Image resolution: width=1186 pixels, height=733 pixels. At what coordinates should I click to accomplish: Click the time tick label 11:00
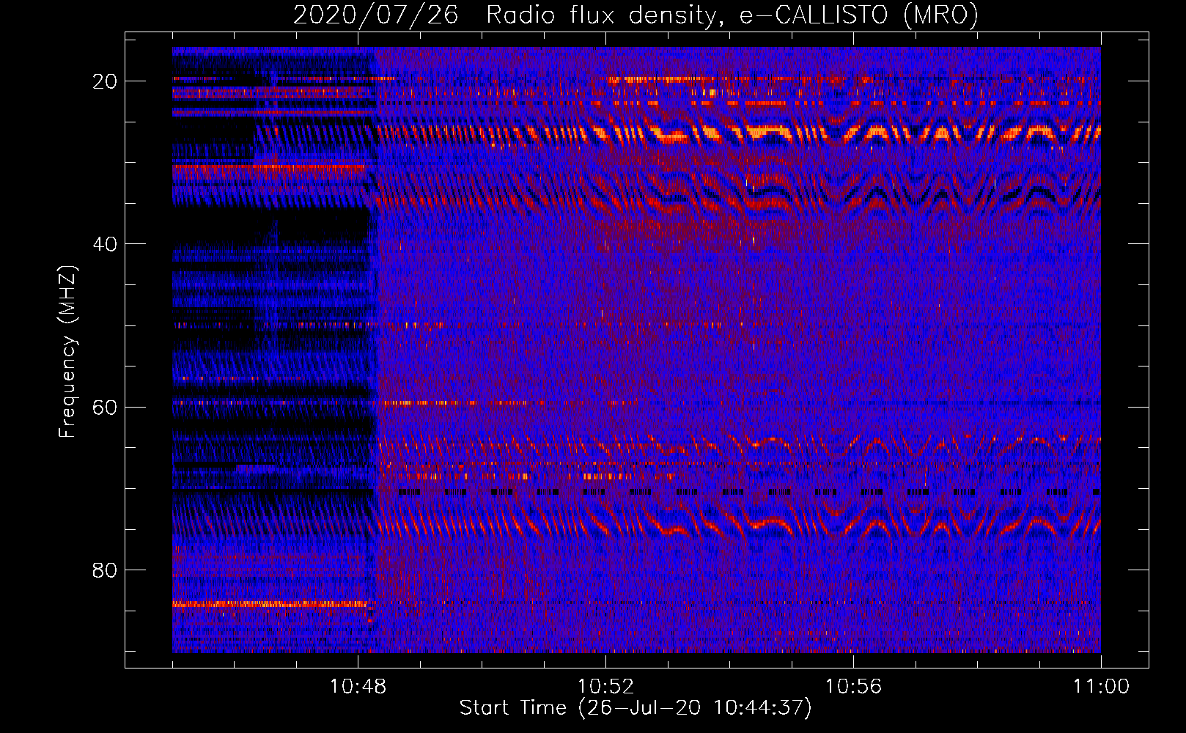(1101, 687)
